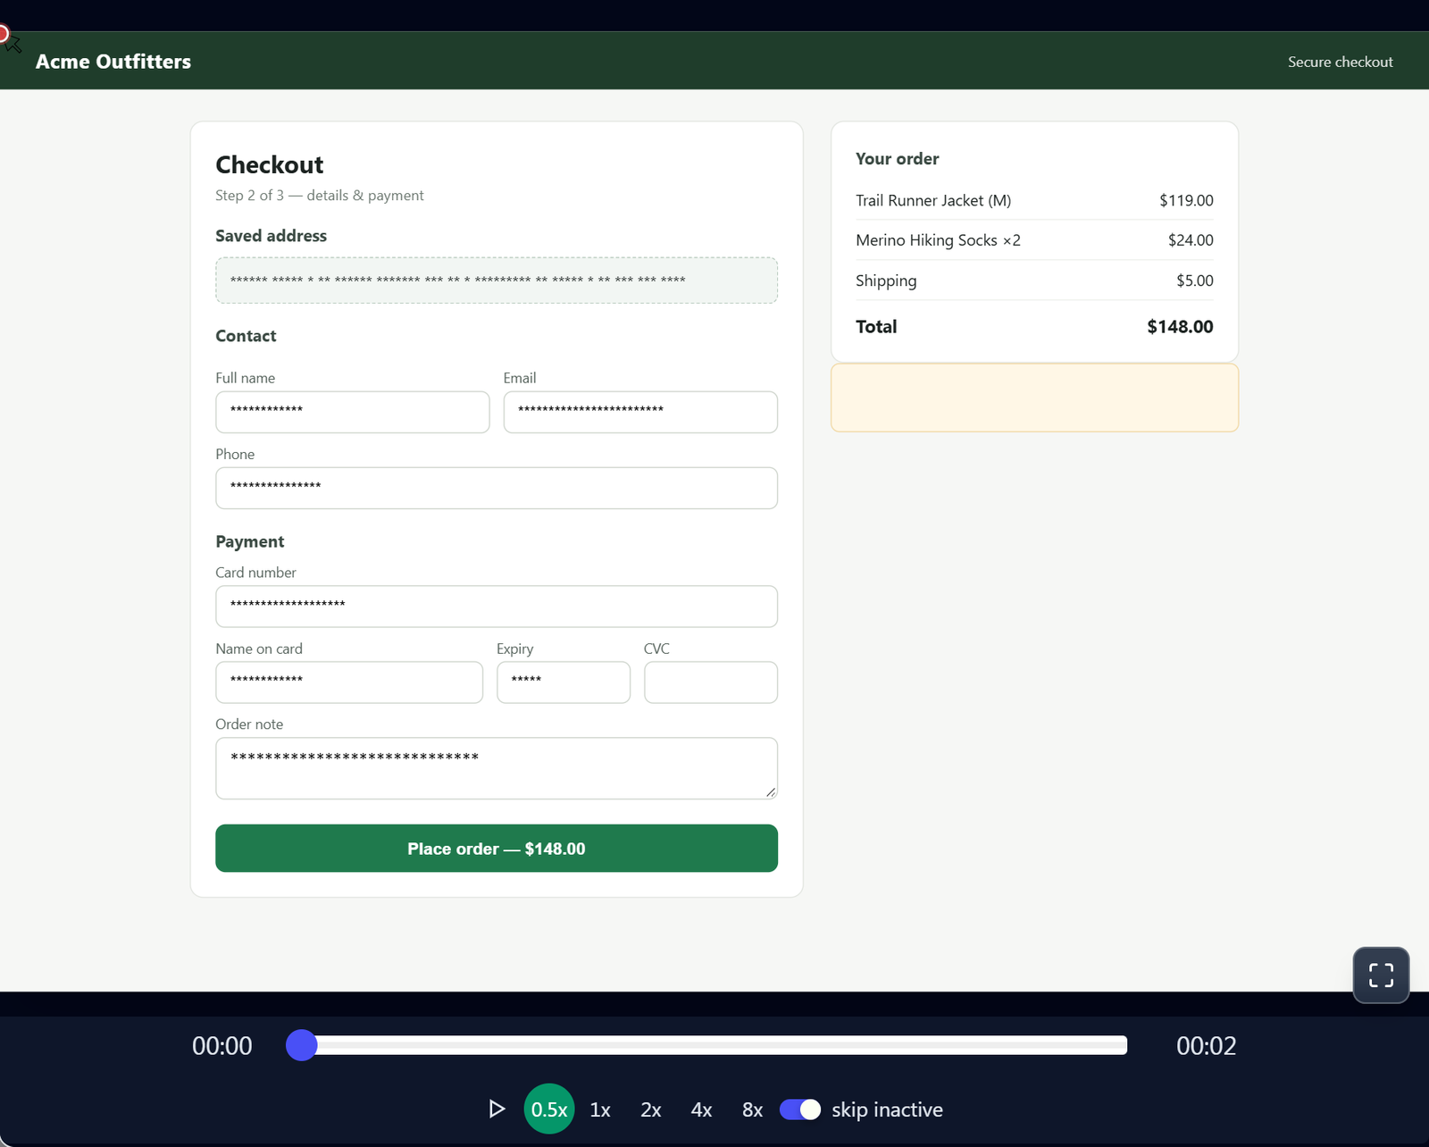Focus the Full name field
Image resolution: width=1429 pixels, height=1147 pixels.
click(x=353, y=412)
